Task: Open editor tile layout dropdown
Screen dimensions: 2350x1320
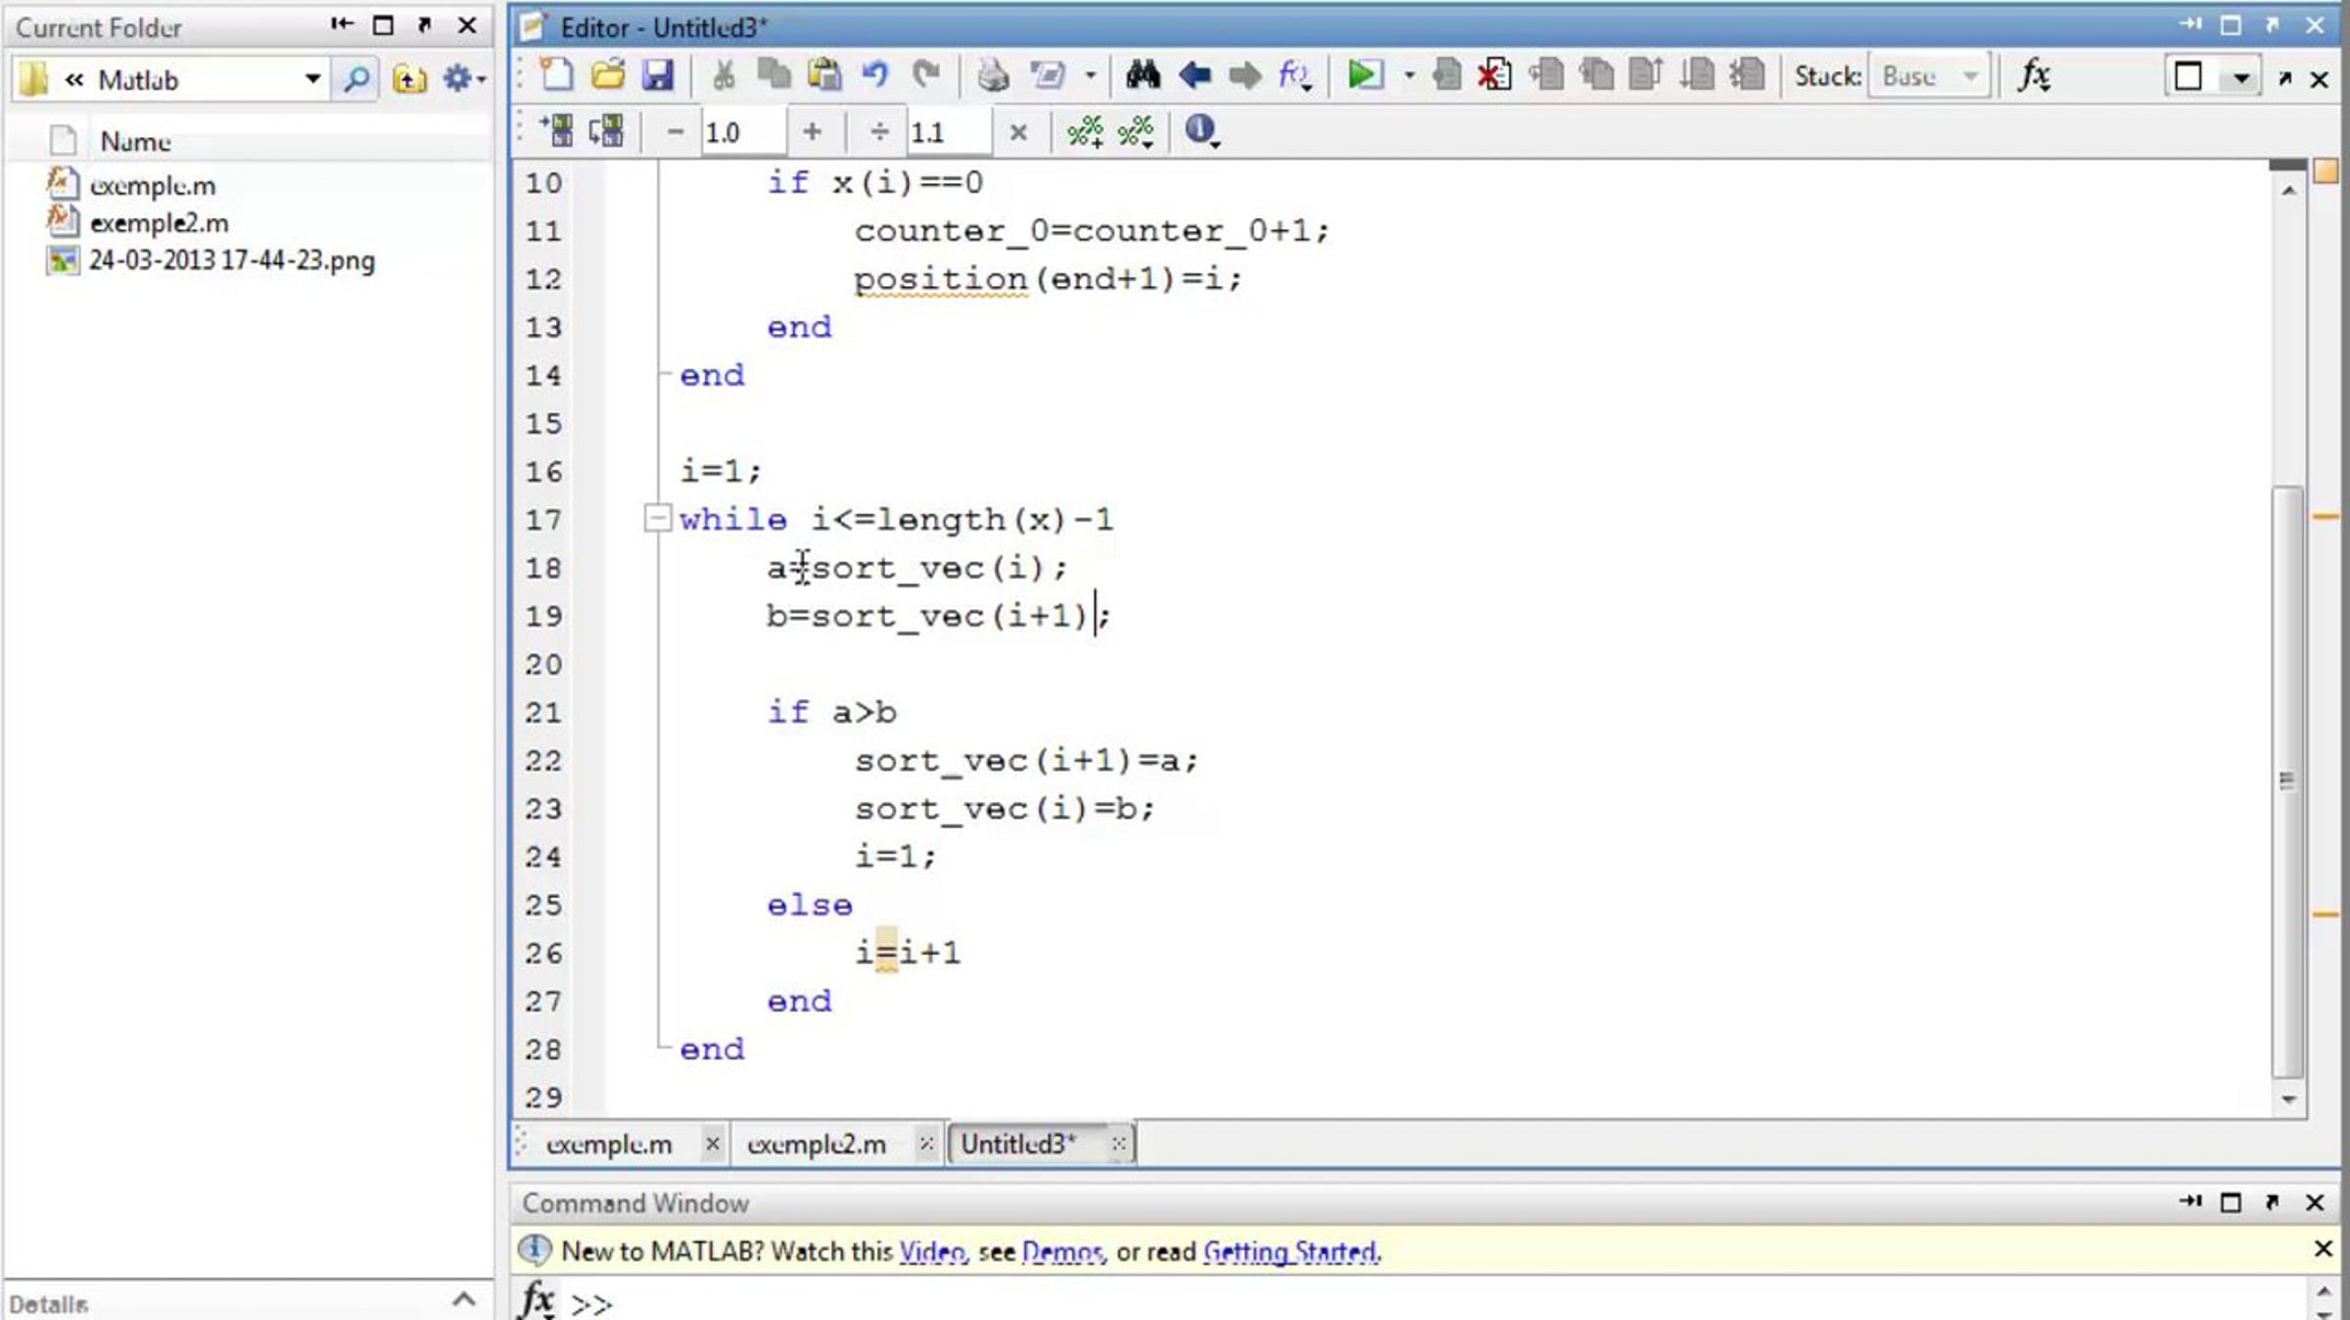Action: [2240, 77]
